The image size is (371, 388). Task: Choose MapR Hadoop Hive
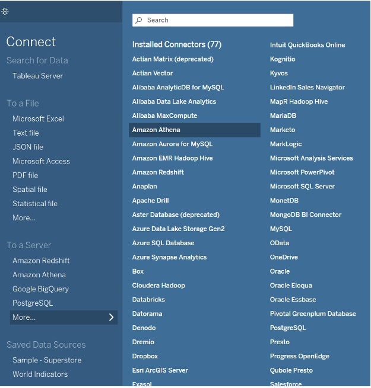[x=299, y=101]
